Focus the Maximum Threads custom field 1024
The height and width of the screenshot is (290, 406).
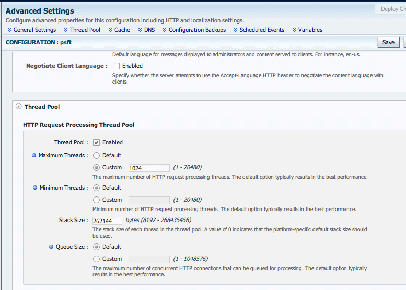pyautogui.click(x=149, y=168)
